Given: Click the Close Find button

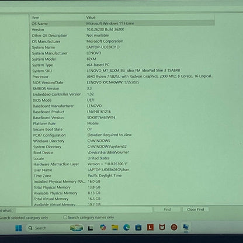Looking at the screenshot, I should pos(196,210).
